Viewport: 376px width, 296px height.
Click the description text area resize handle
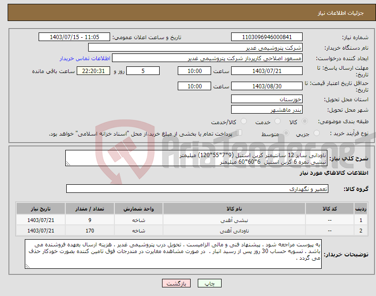68,164
